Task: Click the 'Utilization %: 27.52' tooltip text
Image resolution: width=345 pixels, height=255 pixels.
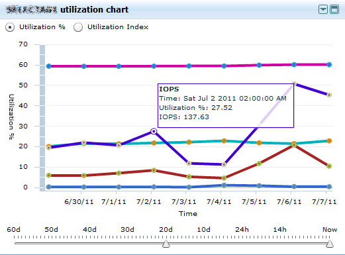Action: [x=195, y=108]
